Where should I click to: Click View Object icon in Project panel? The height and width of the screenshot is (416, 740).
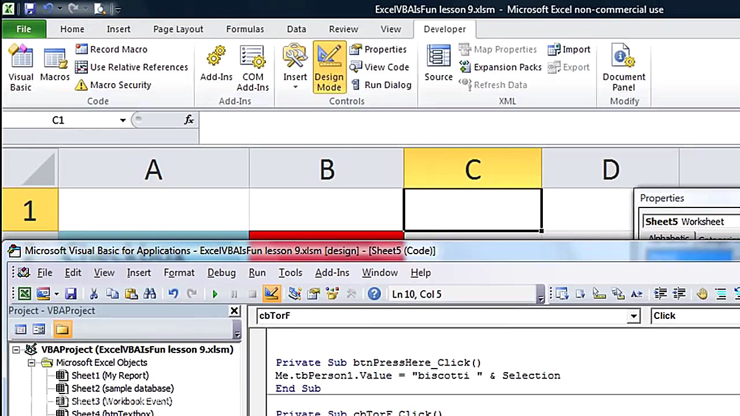tap(39, 329)
